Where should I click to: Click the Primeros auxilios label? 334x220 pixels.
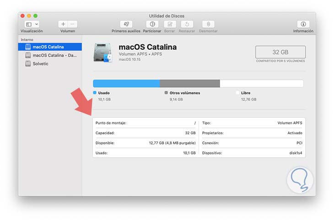pyautogui.click(x=126, y=31)
